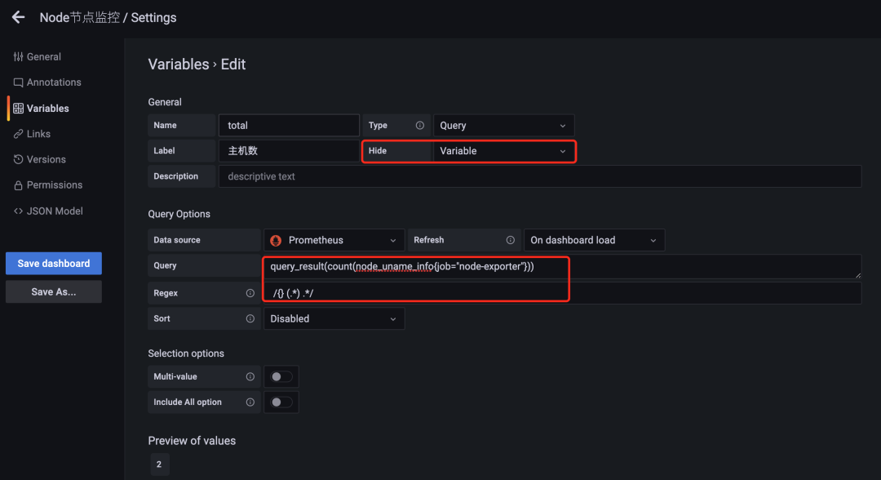Viewport: 881px width, 480px height.
Task: Open the Refresh dropdown On dashboard load
Action: click(594, 240)
